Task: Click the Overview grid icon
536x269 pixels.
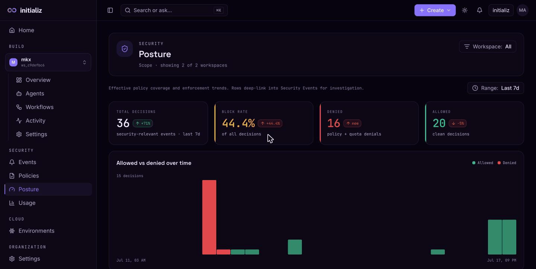Action: pyautogui.click(x=19, y=80)
